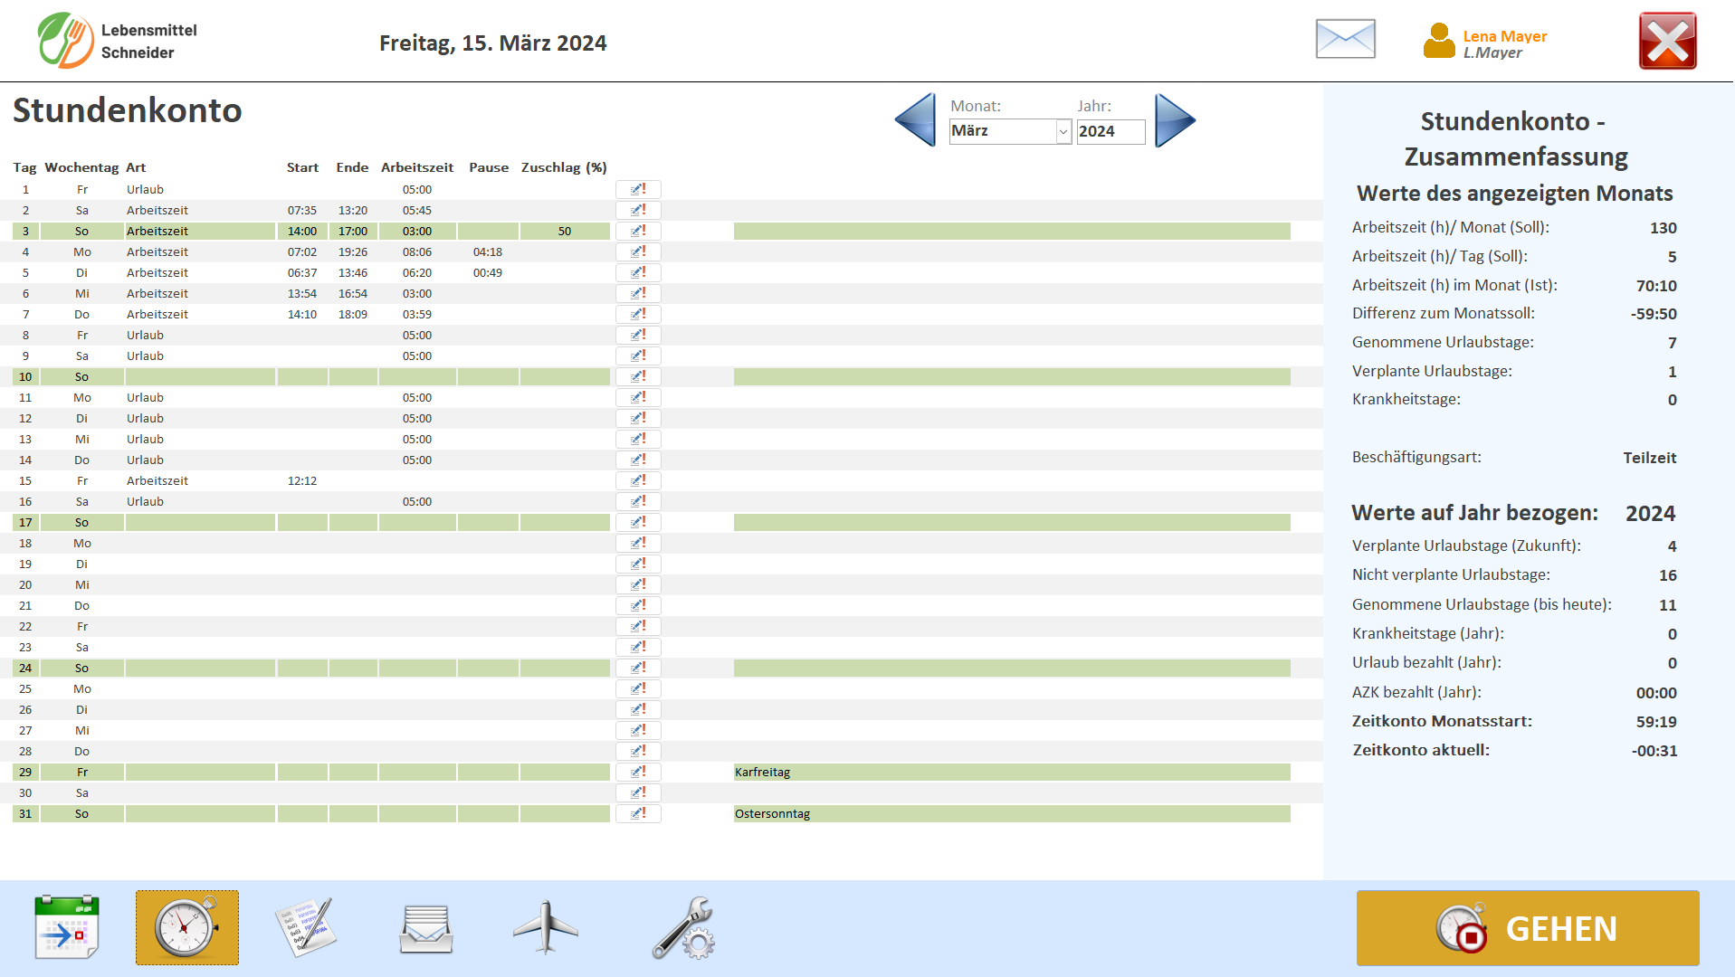This screenshot has height=977, width=1735.
Task: Click the Lena Mayer user profile icon
Action: pos(1438,42)
